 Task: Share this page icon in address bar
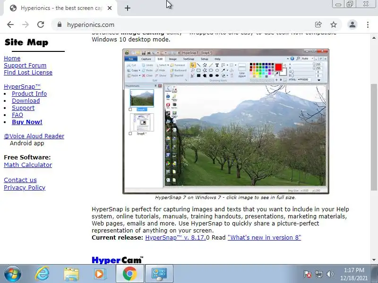coord(318,25)
